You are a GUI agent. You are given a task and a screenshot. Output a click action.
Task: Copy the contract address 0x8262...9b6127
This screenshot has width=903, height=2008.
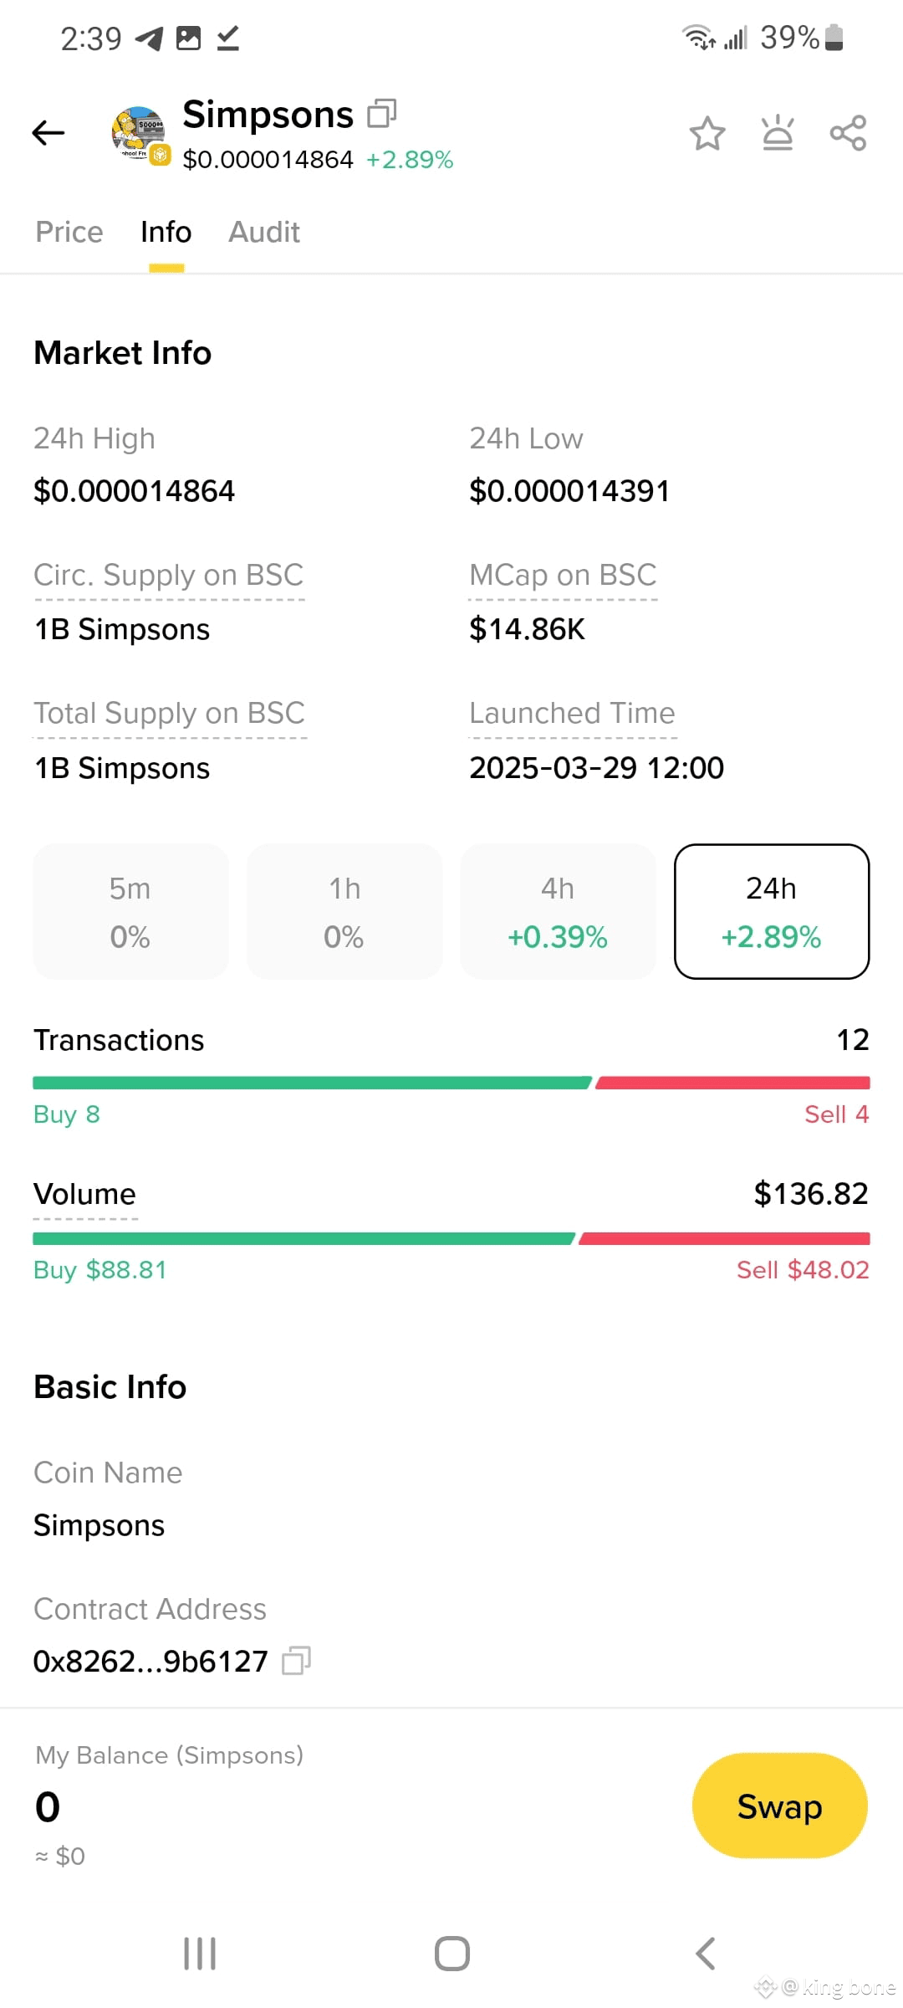point(296,1660)
